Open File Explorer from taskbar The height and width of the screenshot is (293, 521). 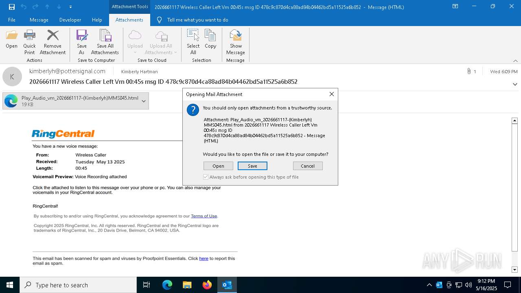point(187,285)
